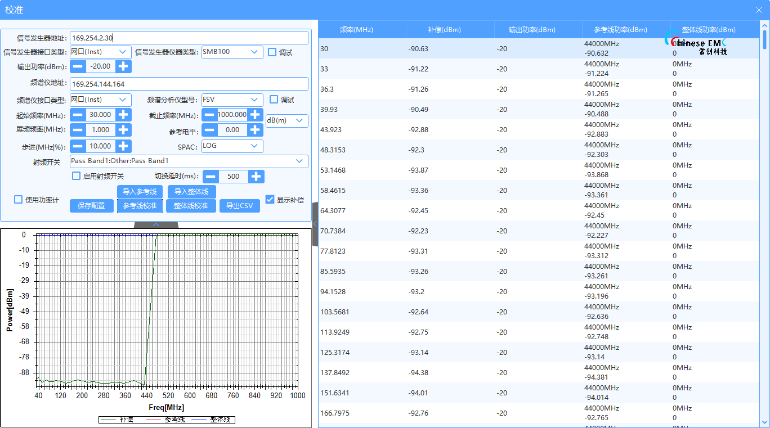Select row with frequency 166.7975
The height and width of the screenshot is (428, 770).
(539, 413)
